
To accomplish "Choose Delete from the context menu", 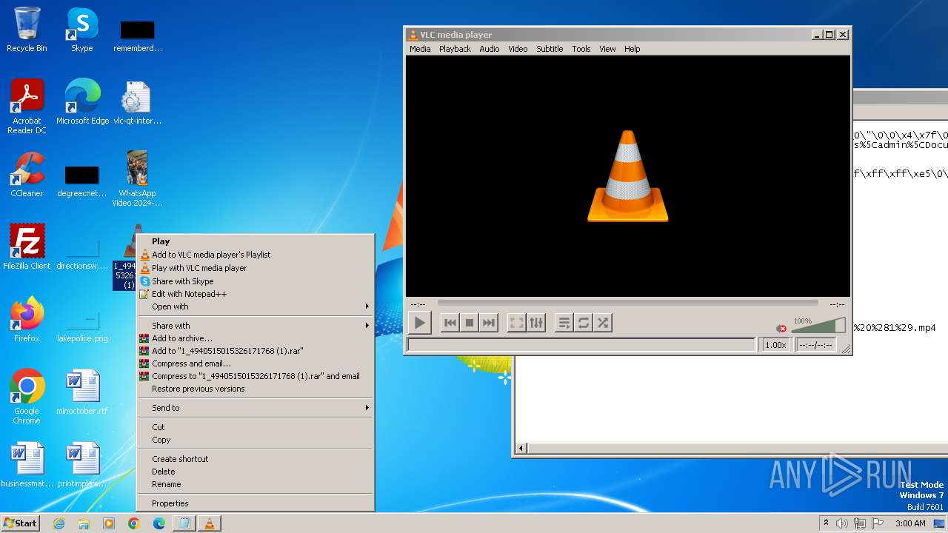I will [256, 472].
